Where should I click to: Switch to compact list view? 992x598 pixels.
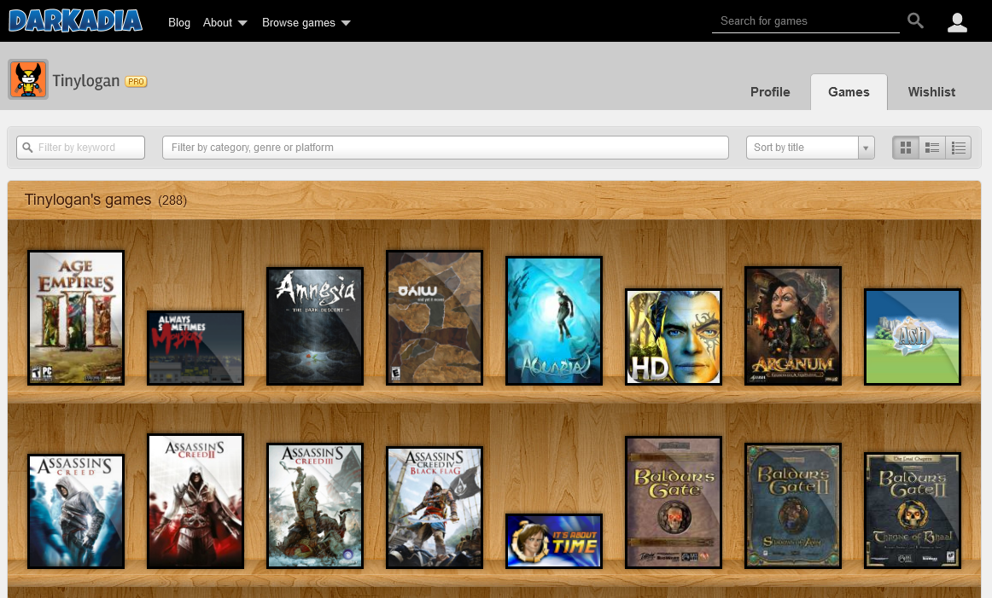(x=959, y=148)
